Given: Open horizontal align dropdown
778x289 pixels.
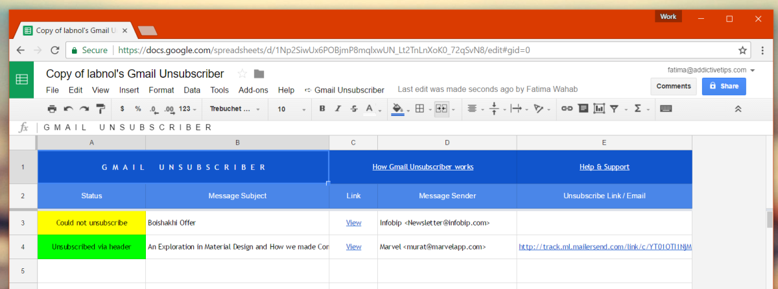Looking at the screenshot, I should click(476, 109).
